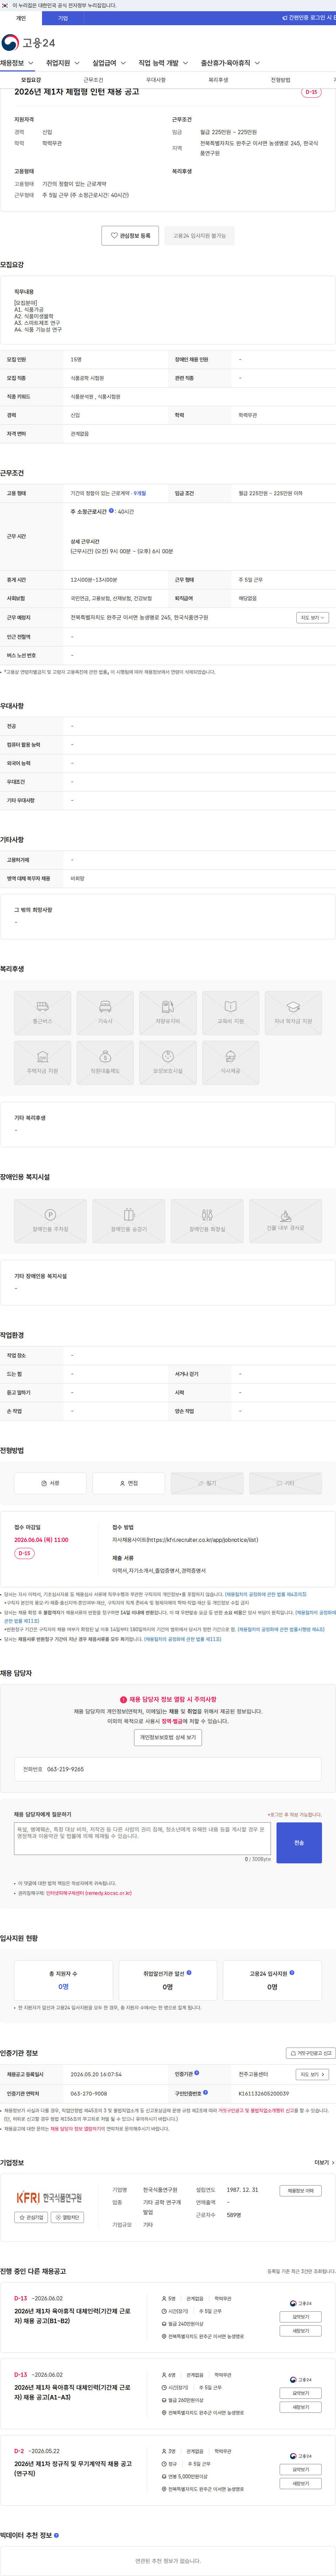Click 개인정보보호법 상세 보기 button
This screenshot has height=2576, width=336.
[x=168, y=1737]
